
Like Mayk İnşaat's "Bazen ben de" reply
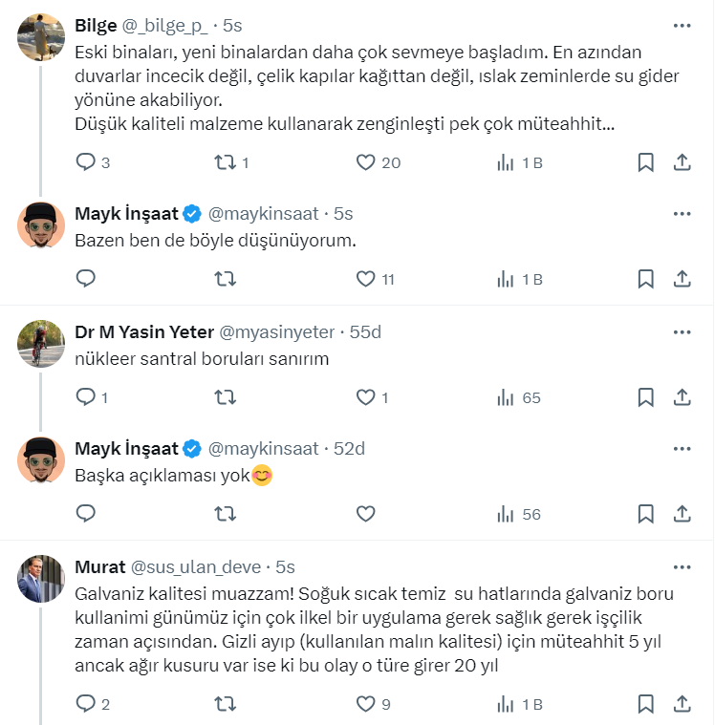point(365,279)
